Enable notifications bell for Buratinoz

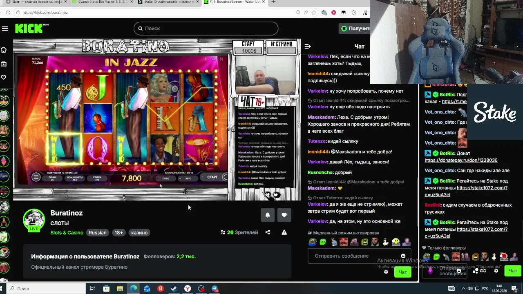[x=268, y=215]
